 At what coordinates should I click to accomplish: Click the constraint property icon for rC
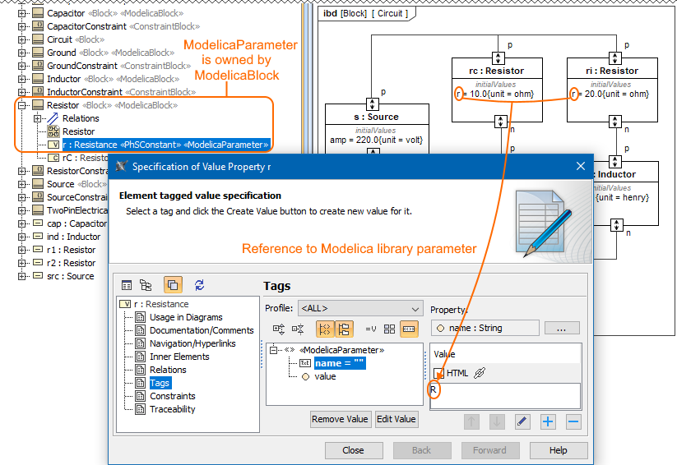[53, 158]
